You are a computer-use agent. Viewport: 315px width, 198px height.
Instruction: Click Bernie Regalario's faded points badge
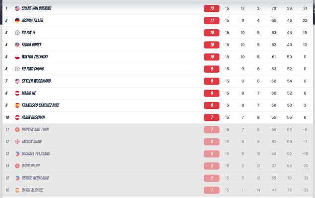click(212, 178)
